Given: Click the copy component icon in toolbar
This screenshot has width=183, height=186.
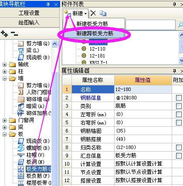Looking at the screenshot, I should tap(103, 14).
